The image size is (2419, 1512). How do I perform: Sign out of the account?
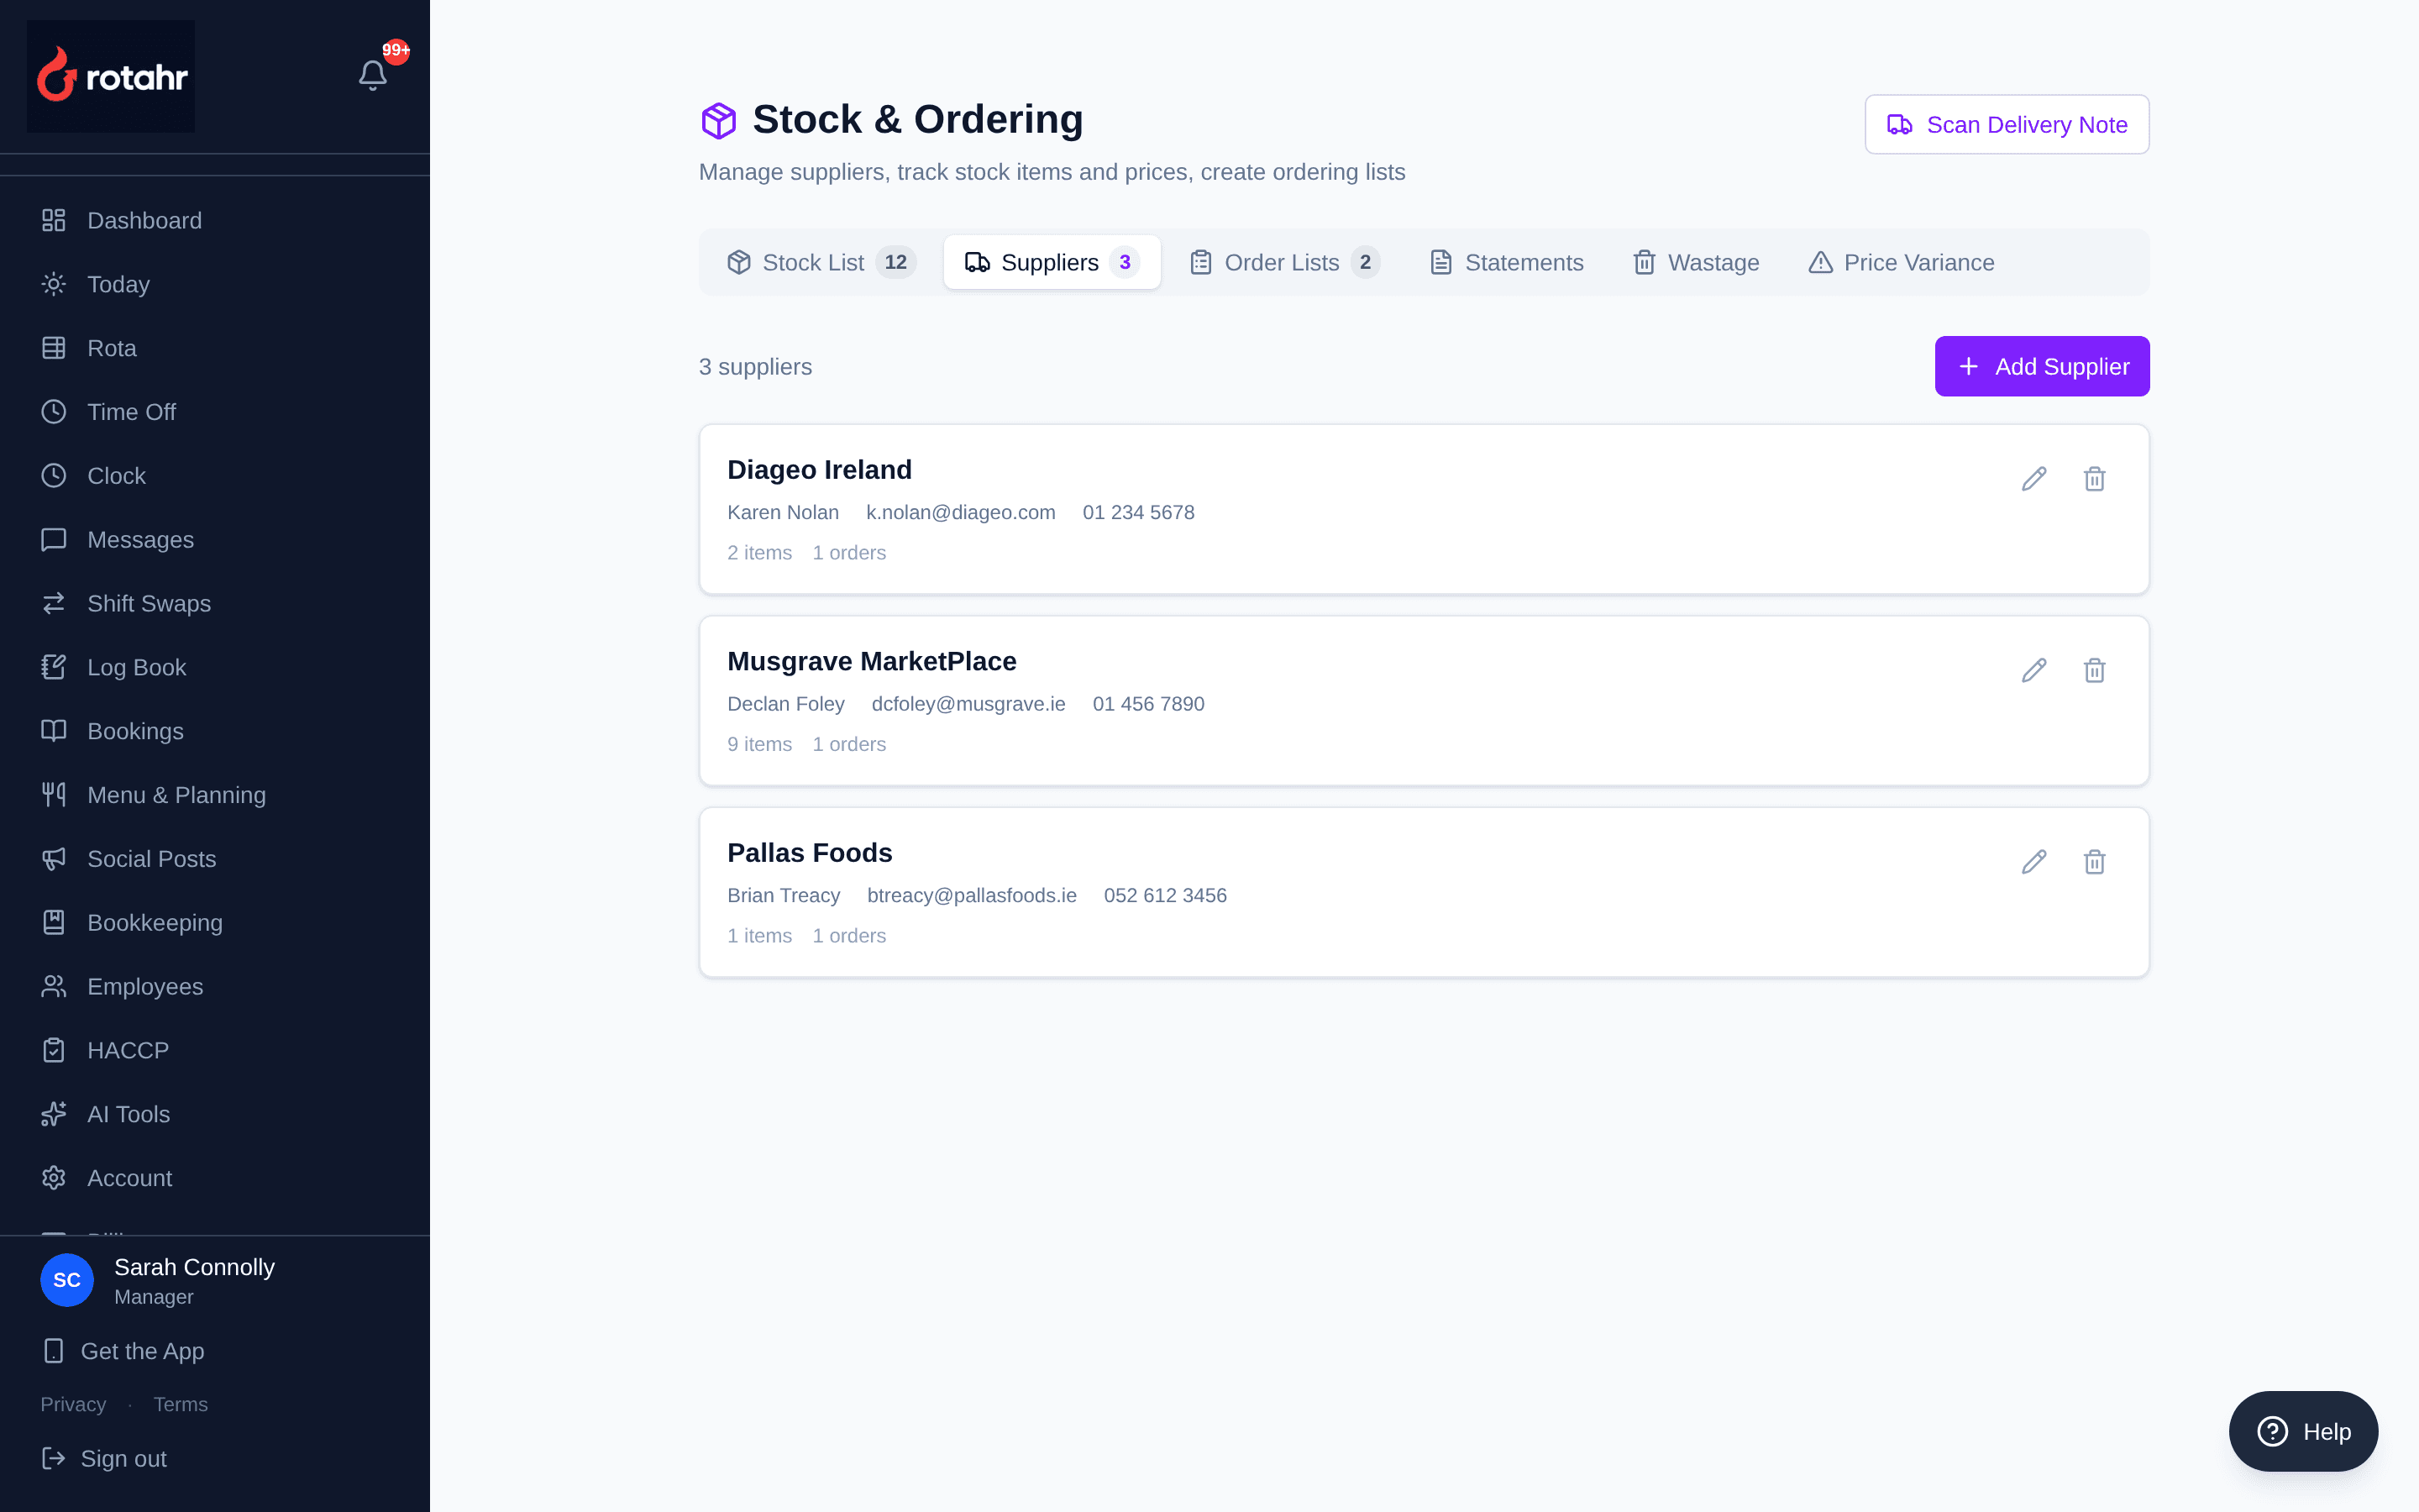104,1459
